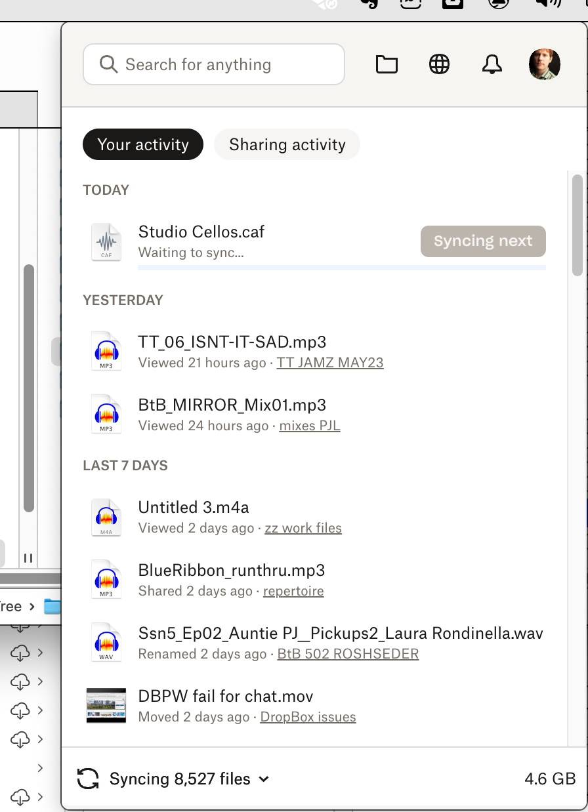Click the syncing refresh icon in status bar
Image resolution: width=588 pixels, height=812 pixels.
[x=88, y=779]
